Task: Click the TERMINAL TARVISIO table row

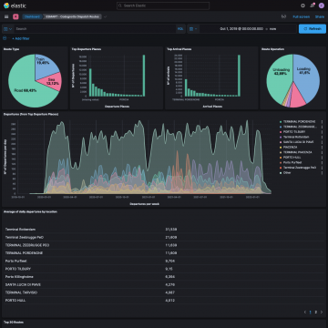Action: [164, 292]
